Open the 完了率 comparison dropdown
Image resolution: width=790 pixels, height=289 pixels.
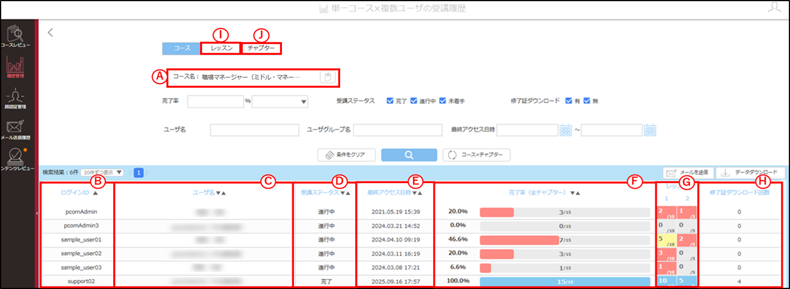click(280, 102)
